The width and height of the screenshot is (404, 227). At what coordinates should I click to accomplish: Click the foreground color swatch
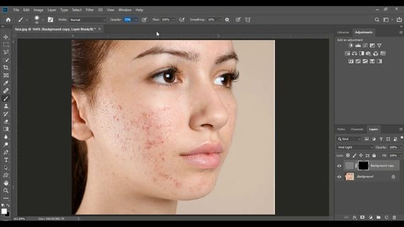(x=4, y=211)
